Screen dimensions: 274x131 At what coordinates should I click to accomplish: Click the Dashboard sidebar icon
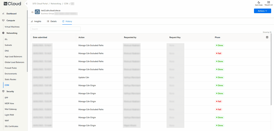tap(3, 13)
